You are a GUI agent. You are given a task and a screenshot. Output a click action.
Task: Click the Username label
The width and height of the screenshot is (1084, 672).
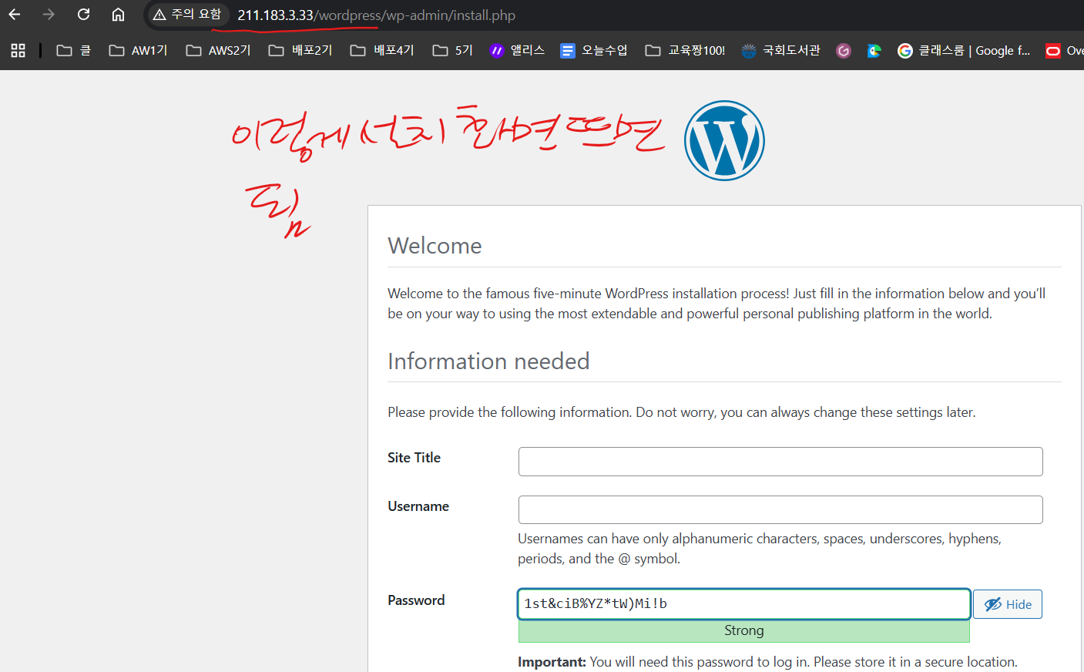pos(418,506)
